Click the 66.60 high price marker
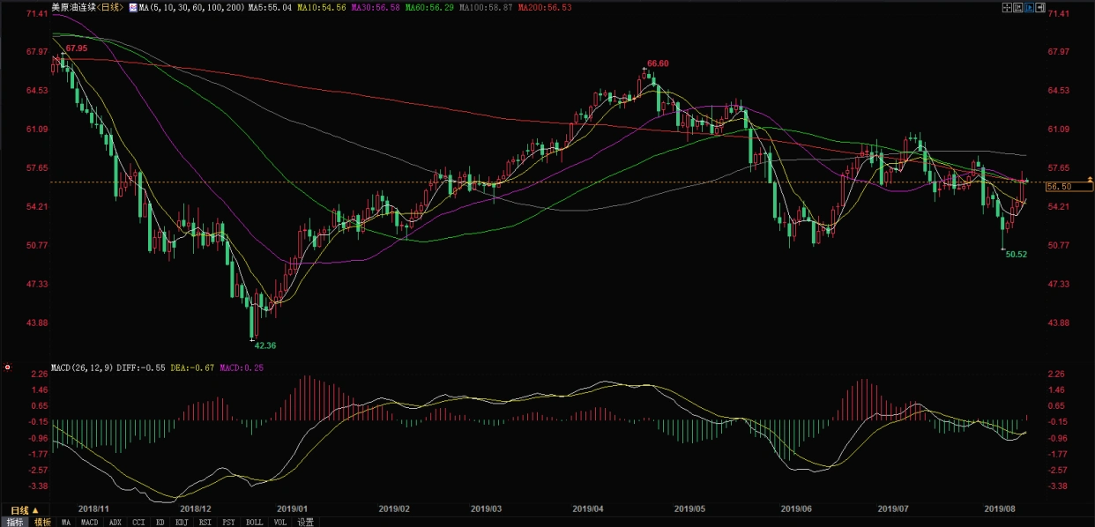The height and width of the screenshot is (527, 1095). [657, 63]
